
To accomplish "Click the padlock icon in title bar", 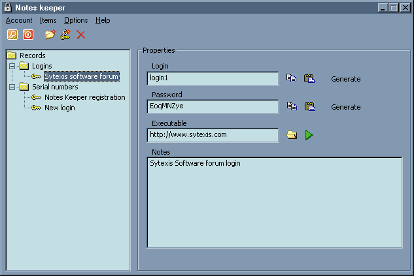I will [8, 7].
